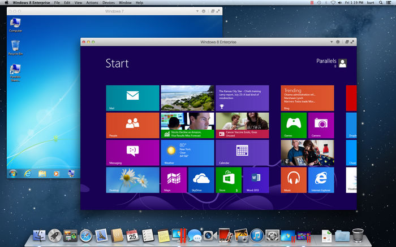The width and height of the screenshot is (396, 247).
Task: Expand Windows 8 Enterprise window dropdown arrow
Action: pyautogui.click(x=330, y=42)
